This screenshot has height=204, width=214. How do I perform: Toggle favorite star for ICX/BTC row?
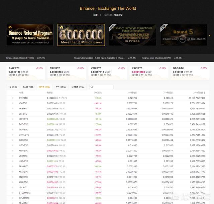(13, 103)
